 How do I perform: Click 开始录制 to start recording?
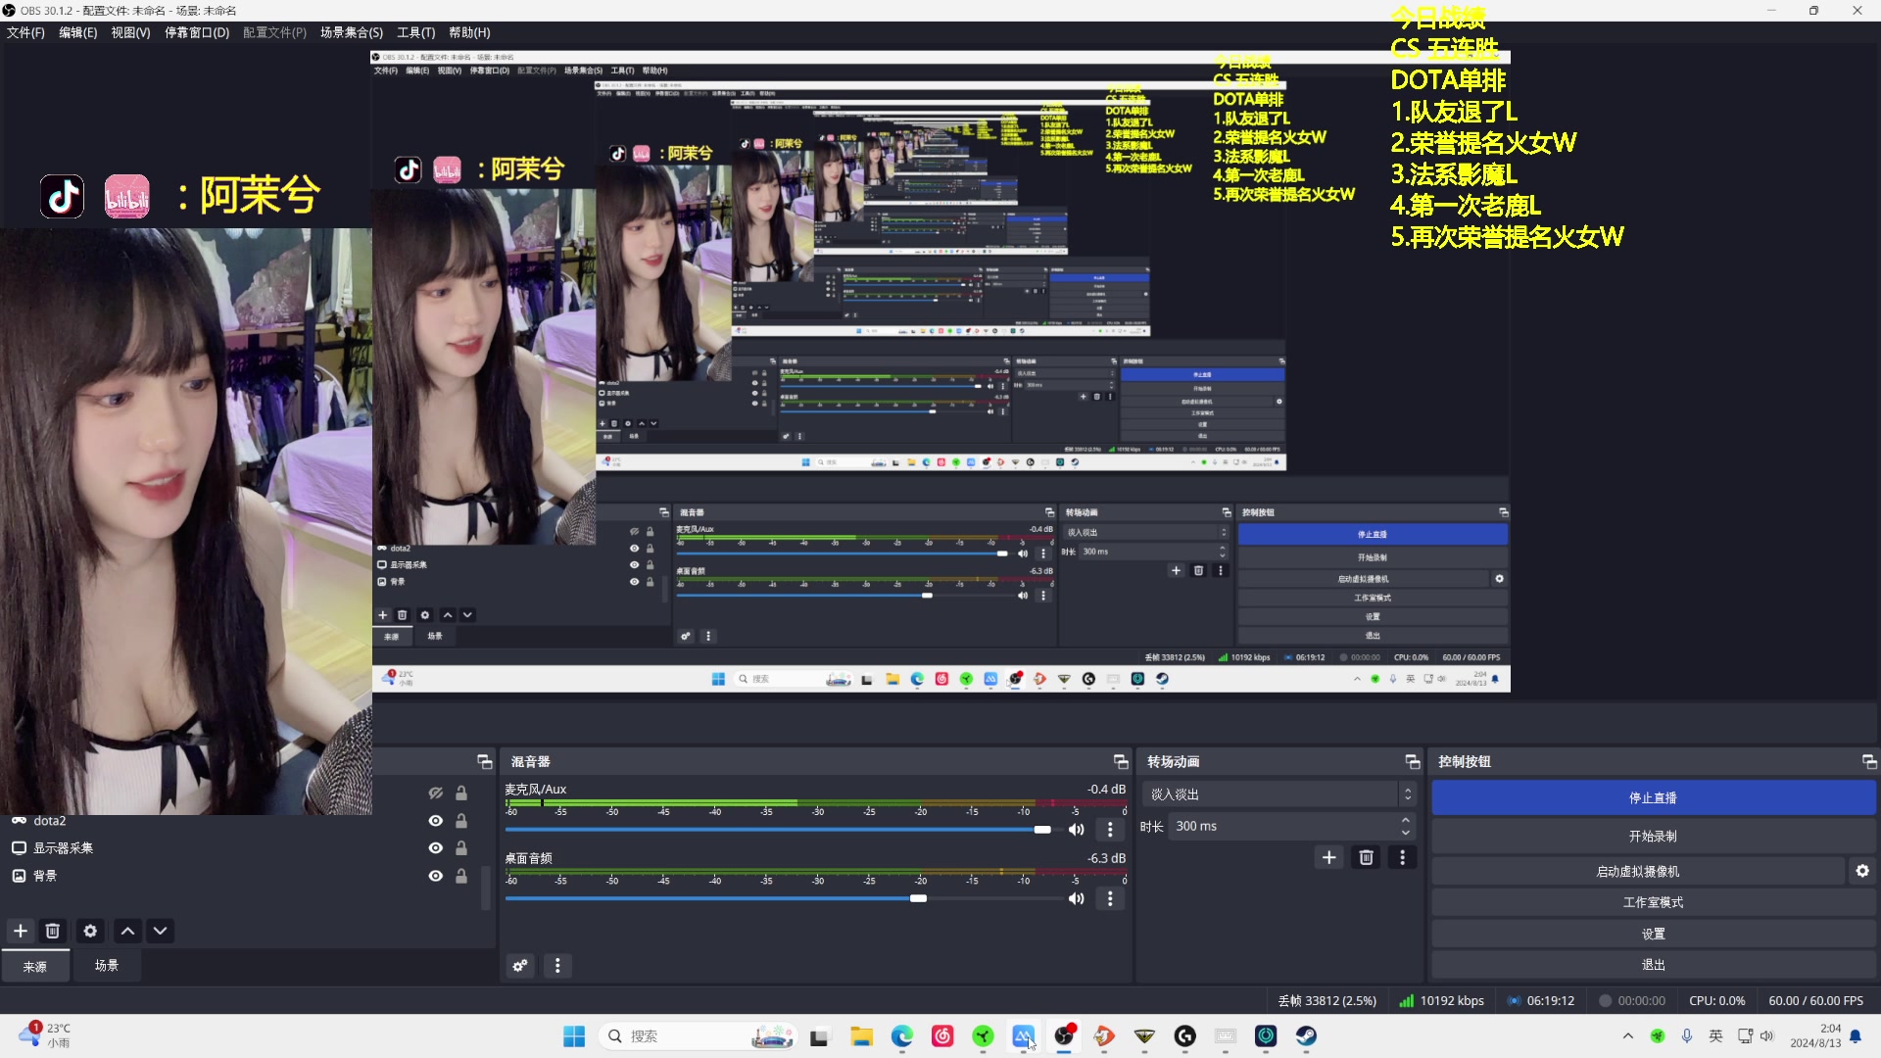pyautogui.click(x=1653, y=837)
